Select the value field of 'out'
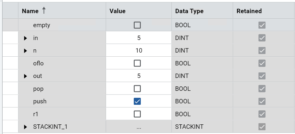 point(139,76)
